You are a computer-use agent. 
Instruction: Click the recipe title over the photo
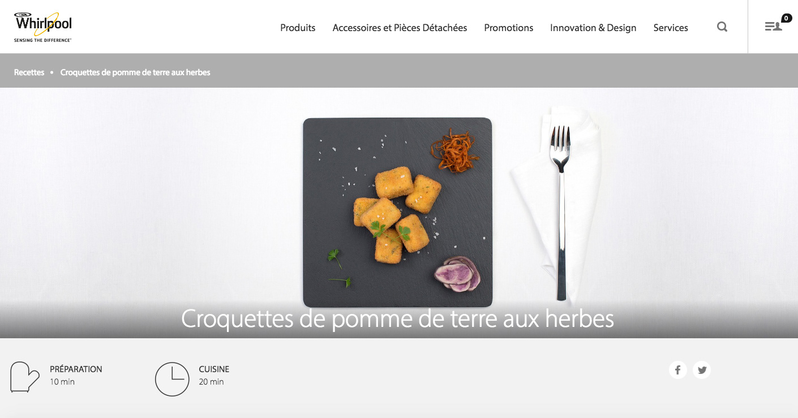(397, 319)
